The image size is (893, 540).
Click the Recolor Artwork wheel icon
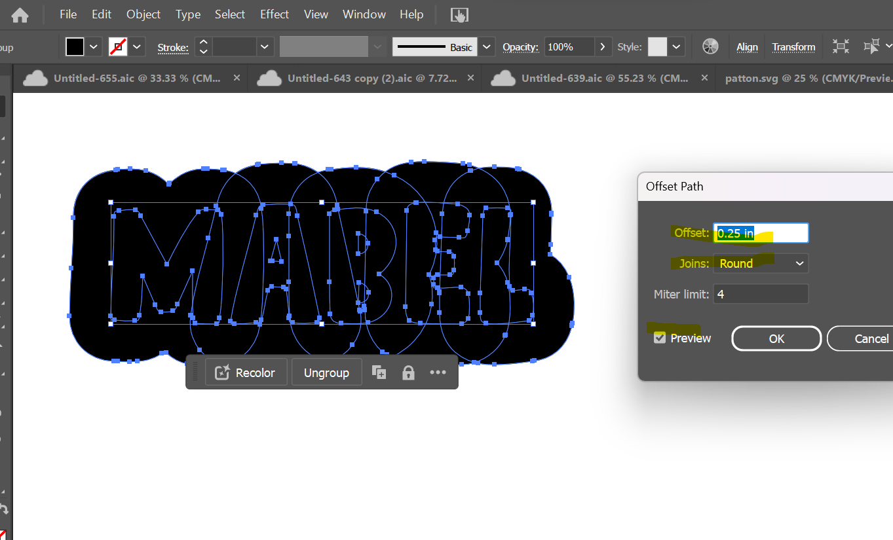(x=710, y=46)
